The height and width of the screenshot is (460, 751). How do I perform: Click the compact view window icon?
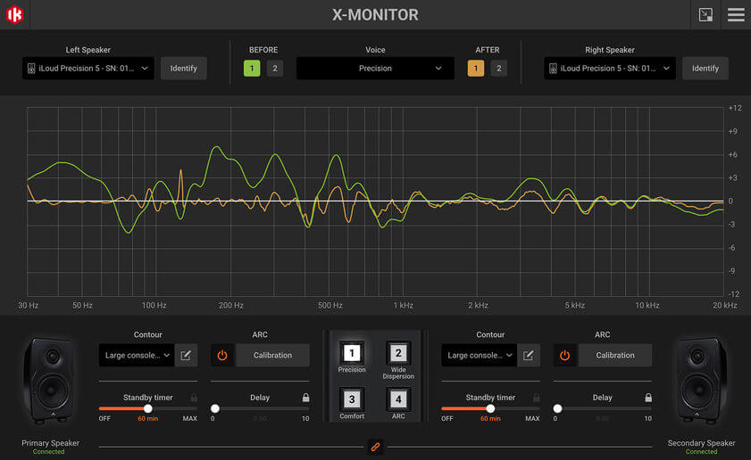pyautogui.click(x=705, y=15)
